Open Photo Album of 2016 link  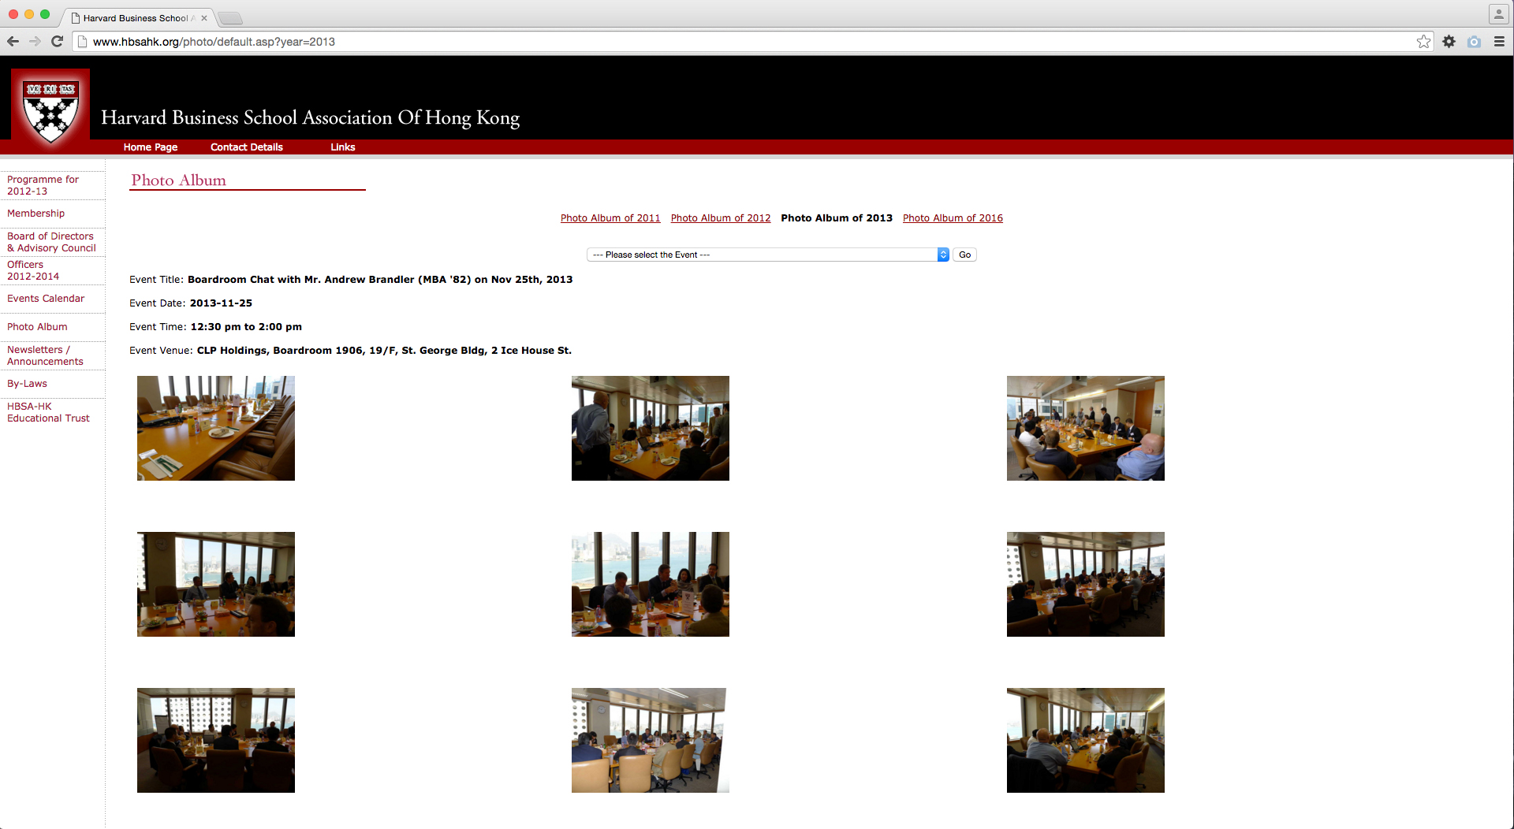953,218
